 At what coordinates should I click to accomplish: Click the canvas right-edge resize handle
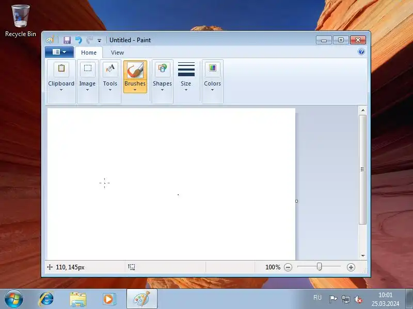pyautogui.click(x=296, y=201)
